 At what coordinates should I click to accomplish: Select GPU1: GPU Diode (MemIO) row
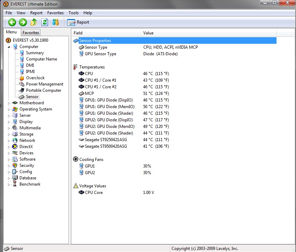(x=175, y=107)
